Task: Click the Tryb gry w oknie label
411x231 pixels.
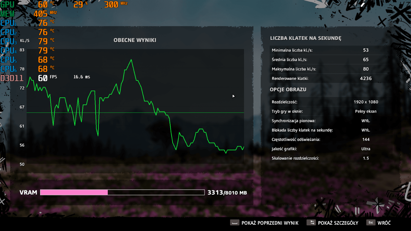Action: [x=287, y=111]
